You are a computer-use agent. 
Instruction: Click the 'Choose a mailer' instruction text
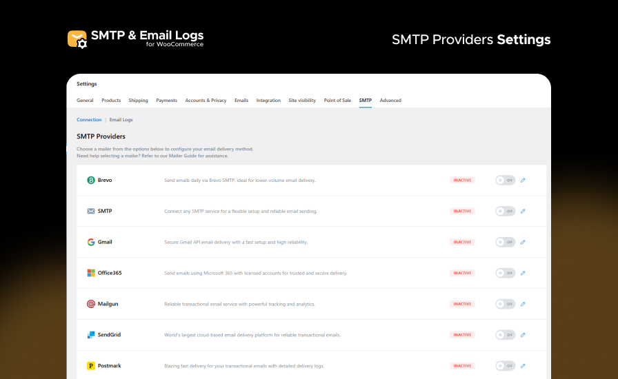[165, 149]
